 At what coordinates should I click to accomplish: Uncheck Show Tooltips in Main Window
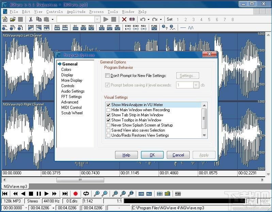click(x=108, y=120)
